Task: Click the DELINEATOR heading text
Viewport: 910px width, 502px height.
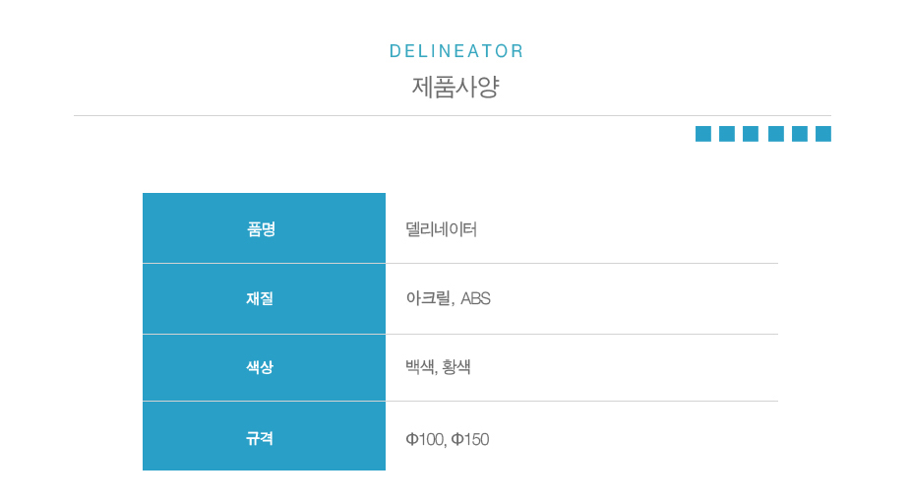Action: (456, 51)
